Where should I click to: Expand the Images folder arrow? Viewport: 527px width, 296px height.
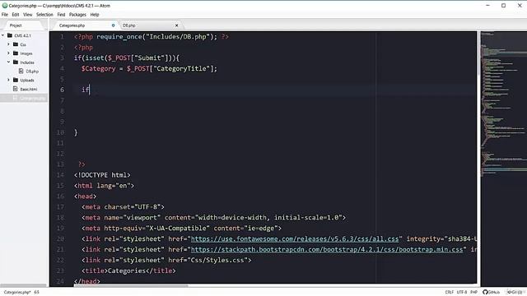[x=9, y=53]
